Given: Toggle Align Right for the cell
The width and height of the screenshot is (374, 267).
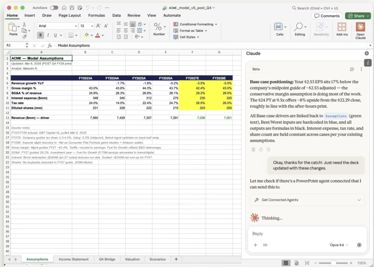Looking at the screenshot, I should (133, 31).
